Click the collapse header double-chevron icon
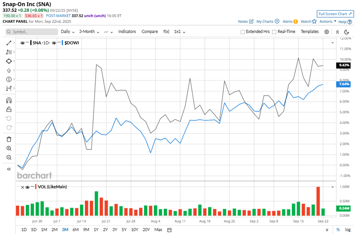 coord(337,32)
